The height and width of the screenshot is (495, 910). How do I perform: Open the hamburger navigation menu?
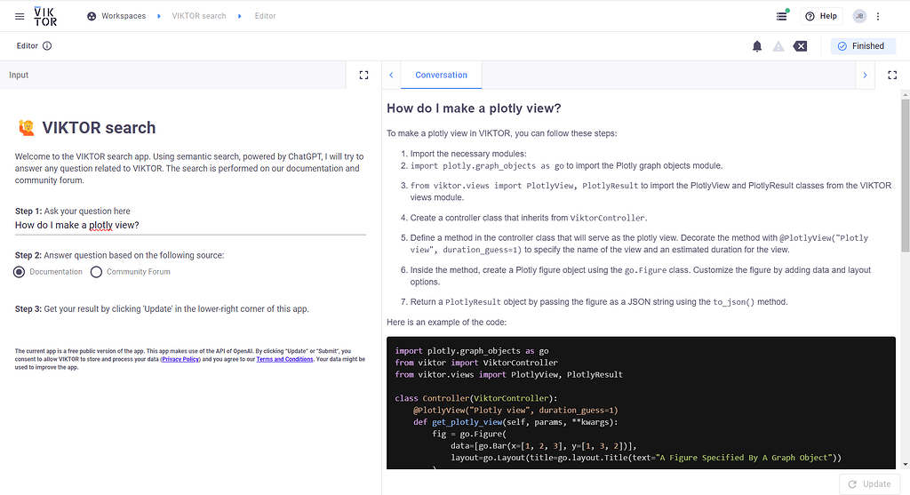20,16
